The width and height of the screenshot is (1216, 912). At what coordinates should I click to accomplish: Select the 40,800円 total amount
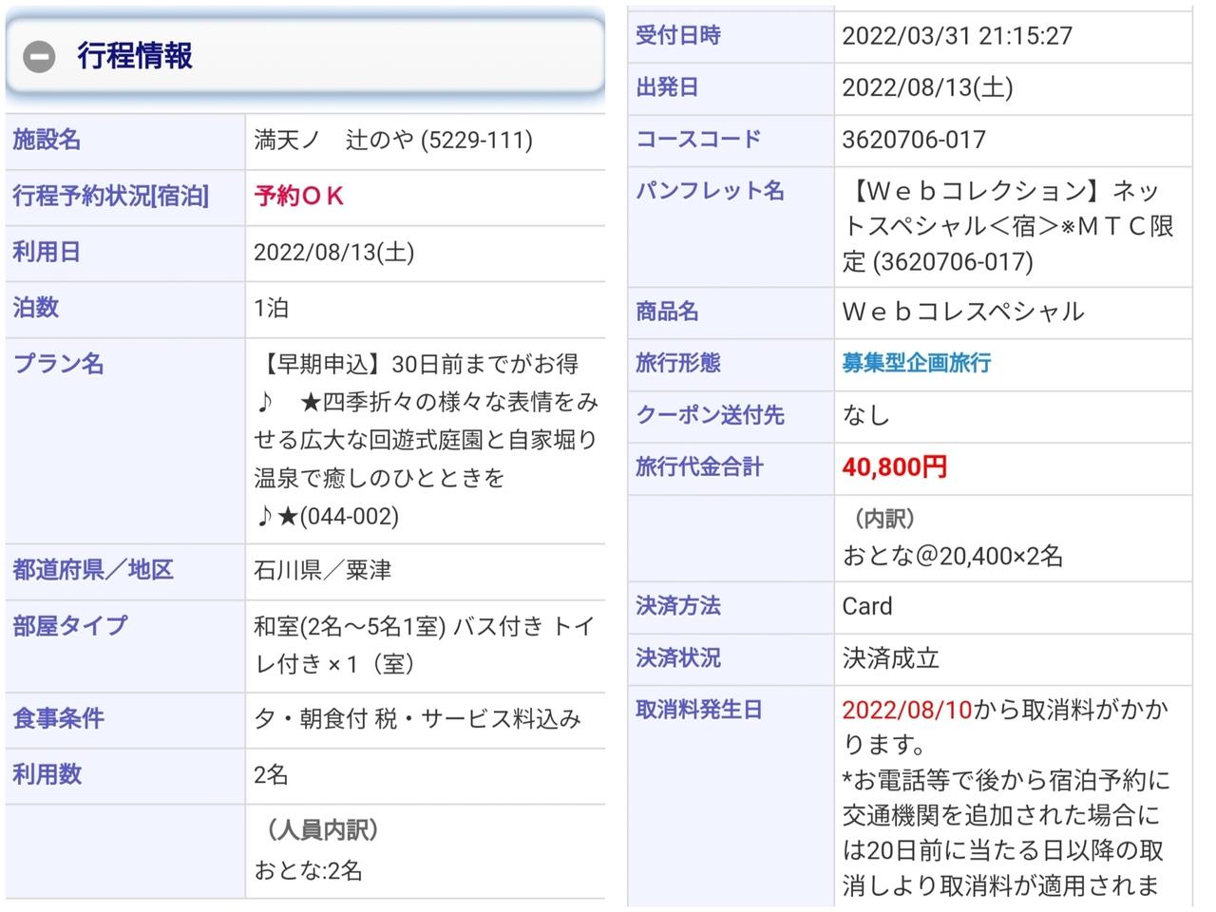(894, 467)
